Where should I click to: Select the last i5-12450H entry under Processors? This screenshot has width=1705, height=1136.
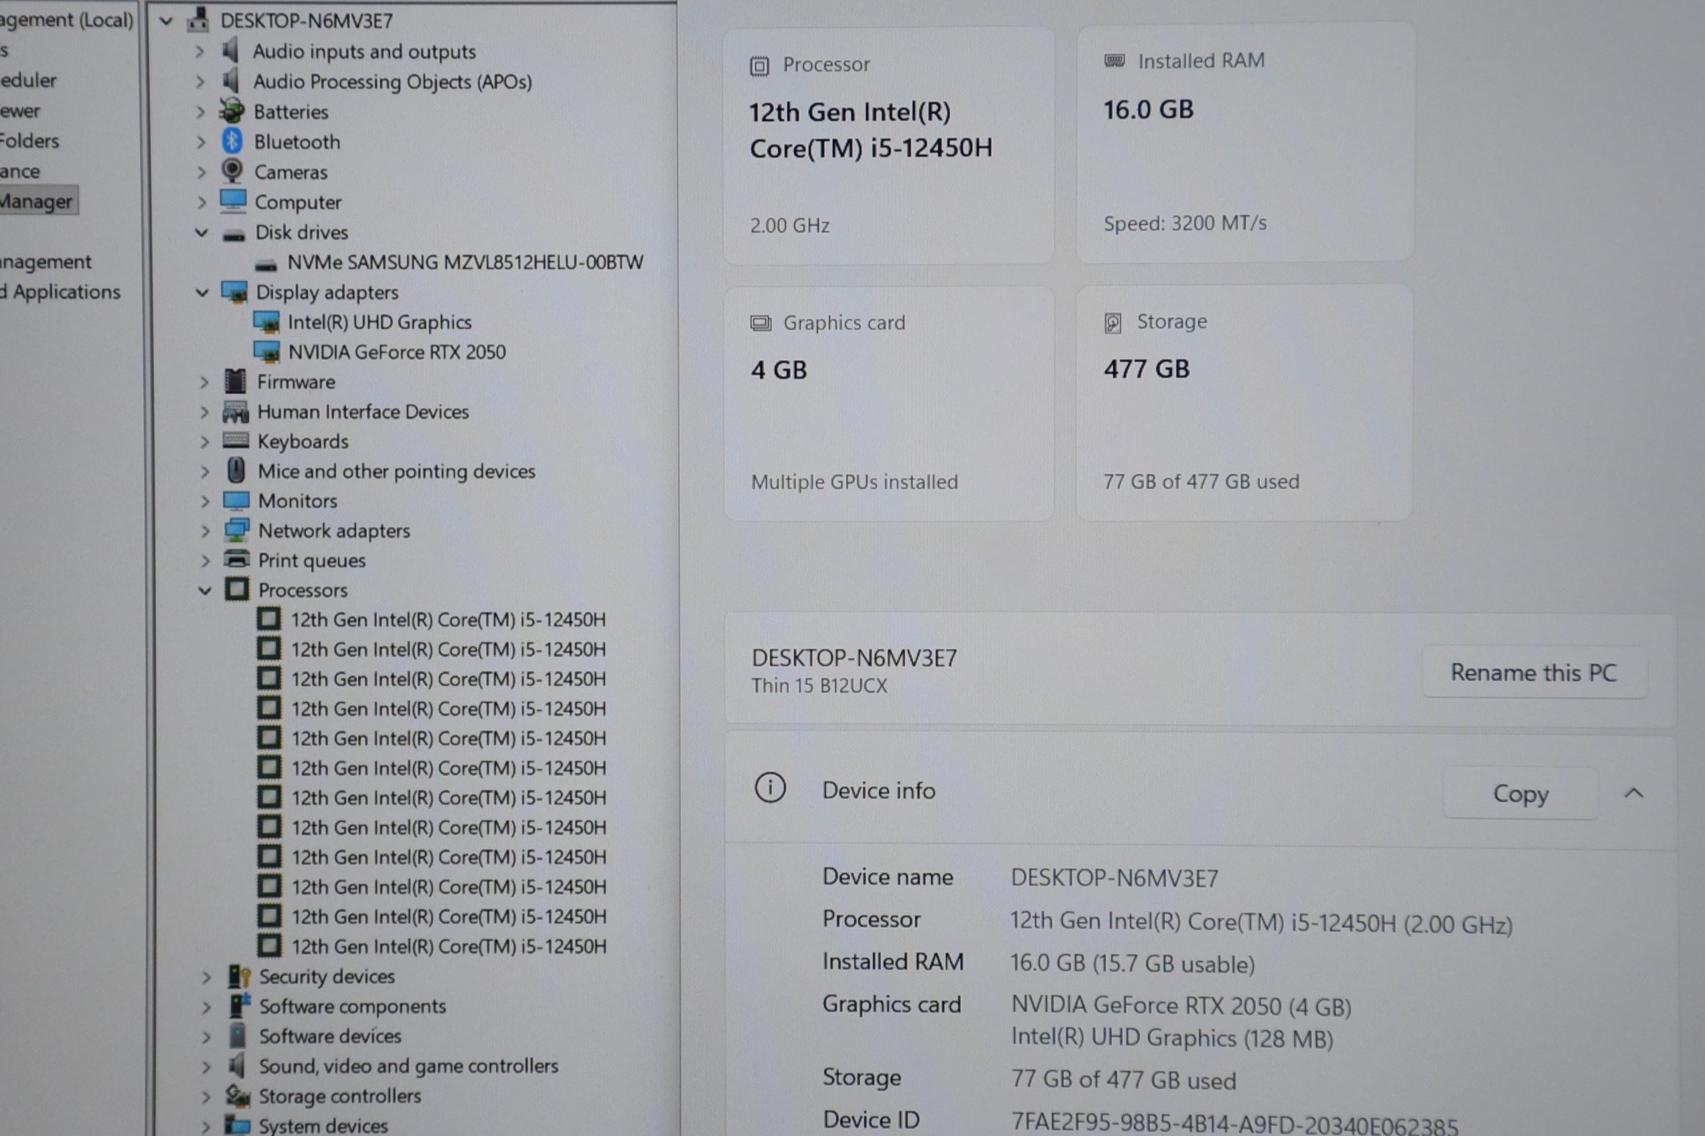[449, 946]
